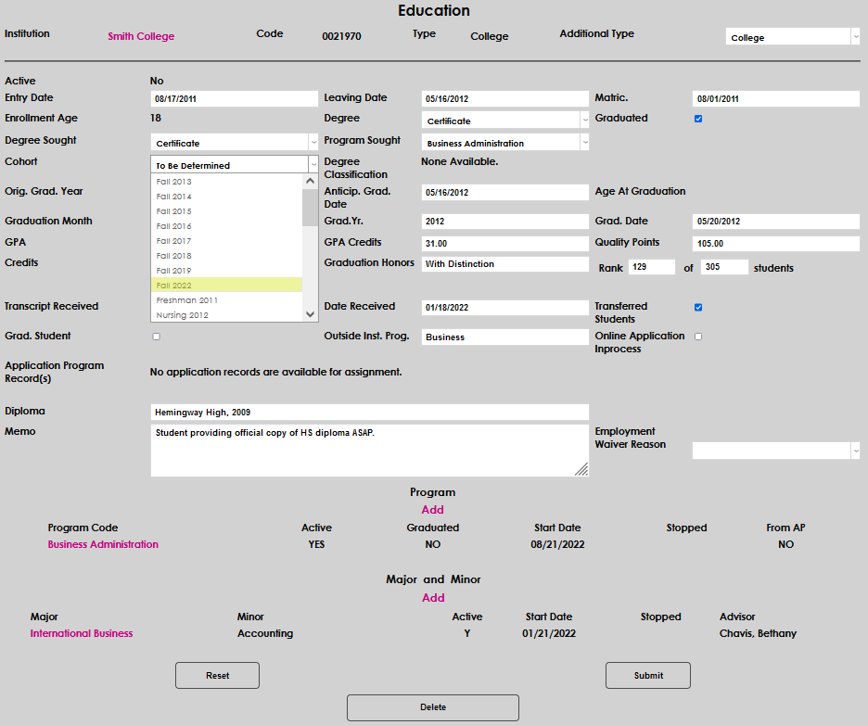Enable the Grad. Student checkbox
The image size is (868, 725).
pos(156,337)
